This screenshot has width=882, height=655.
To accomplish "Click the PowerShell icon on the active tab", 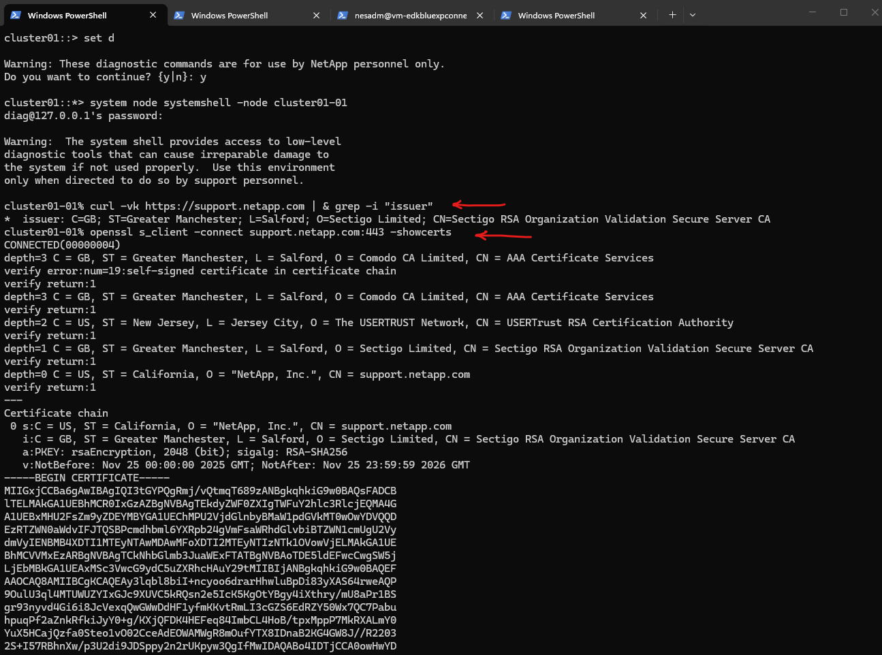I will pyautogui.click(x=16, y=15).
